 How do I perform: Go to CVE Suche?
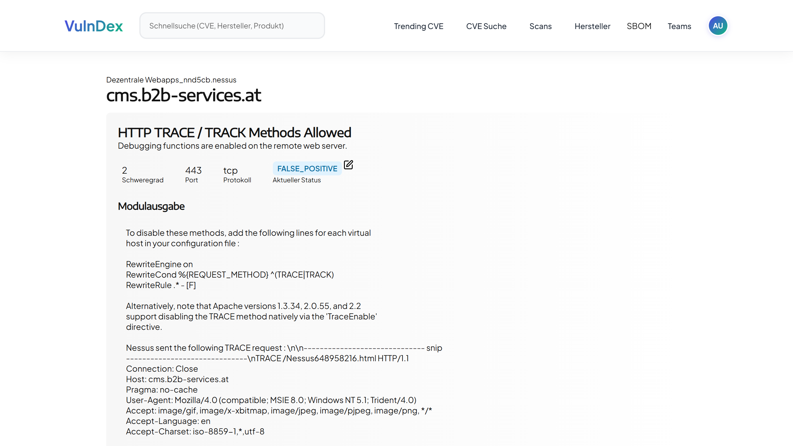pyautogui.click(x=486, y=26)
